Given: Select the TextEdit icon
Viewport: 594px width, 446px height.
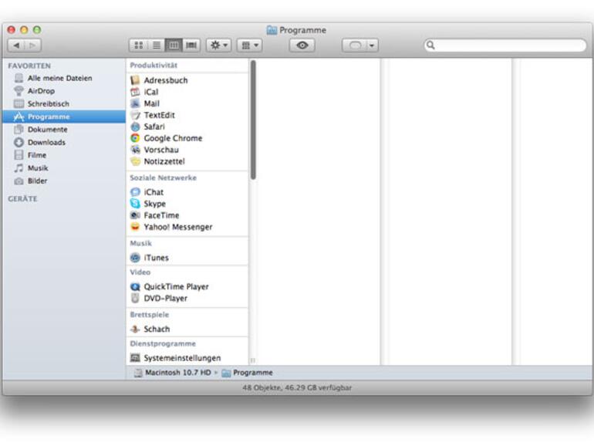Looking at the screenshot, I should pos(135,115).
